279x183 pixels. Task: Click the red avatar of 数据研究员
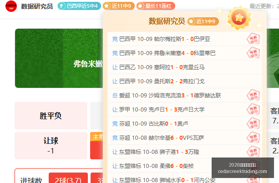pos(11,6)
